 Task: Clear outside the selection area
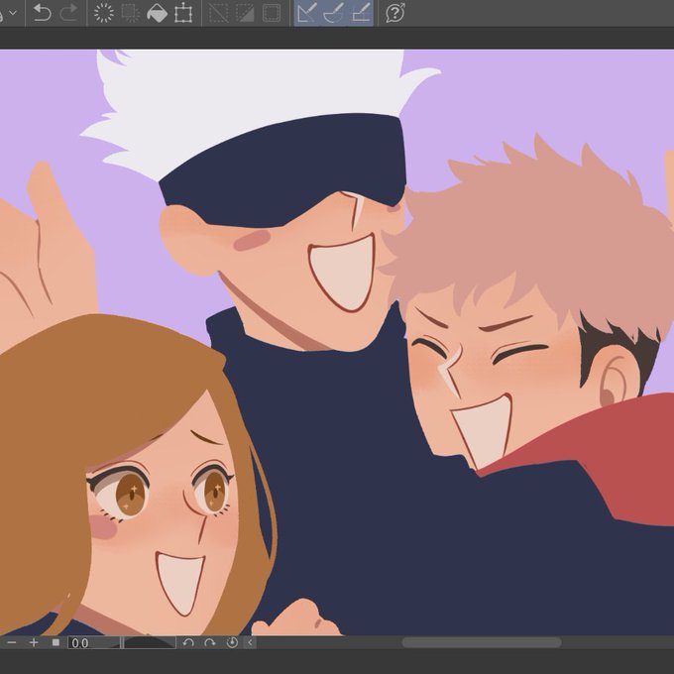[130, 13]
